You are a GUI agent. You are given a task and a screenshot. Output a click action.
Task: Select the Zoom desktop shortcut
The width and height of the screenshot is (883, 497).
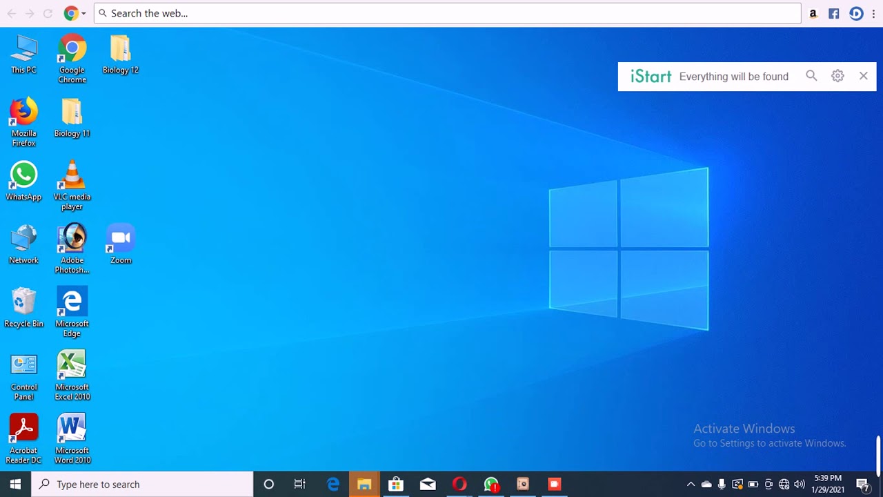click(121, 244)
